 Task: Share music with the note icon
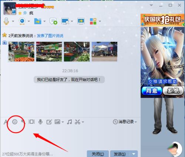point(69,122)
